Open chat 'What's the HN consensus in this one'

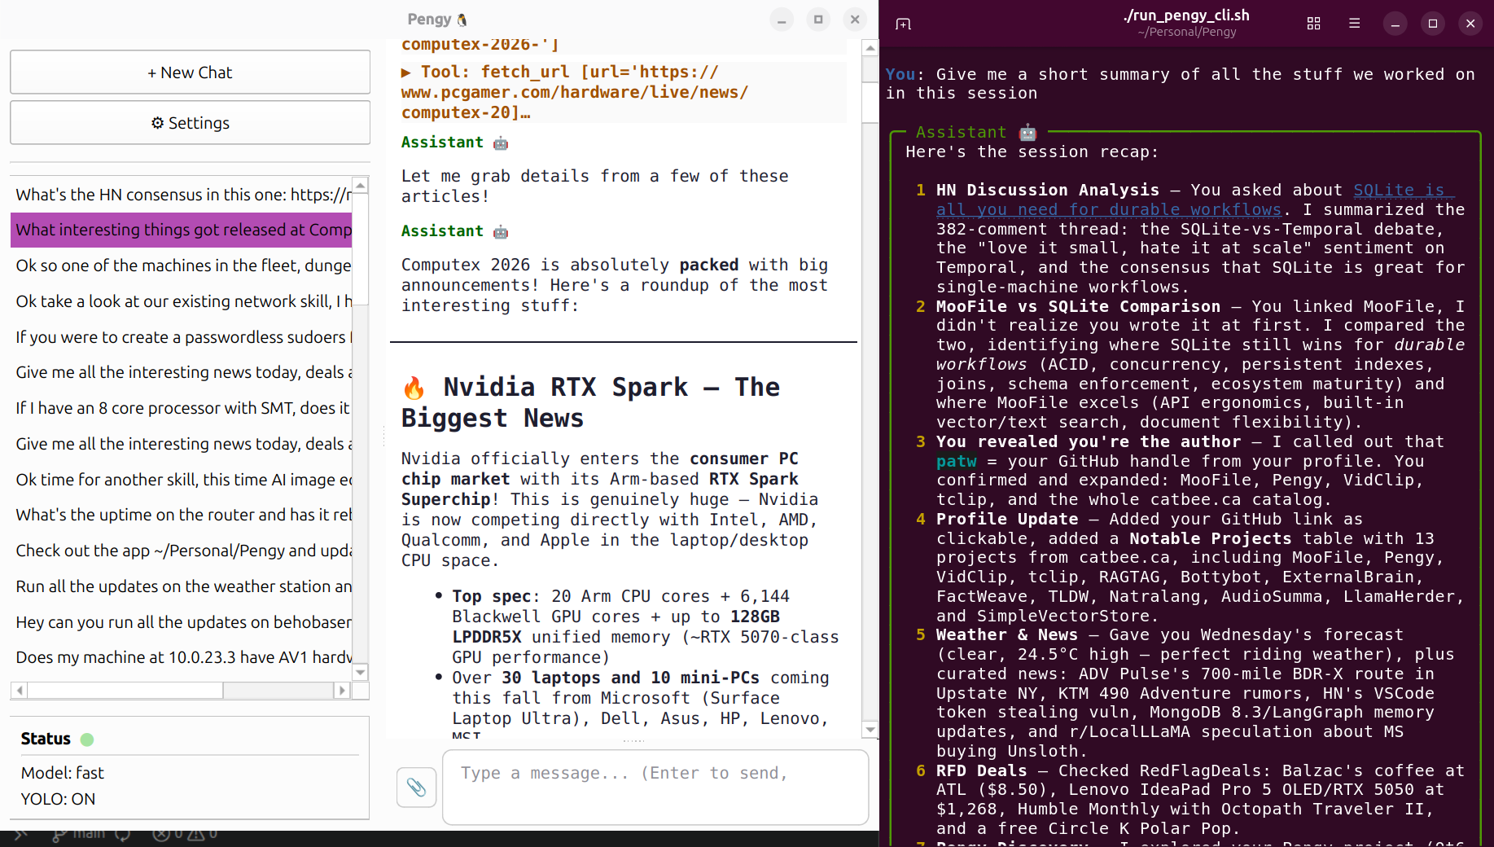[182, 195]
